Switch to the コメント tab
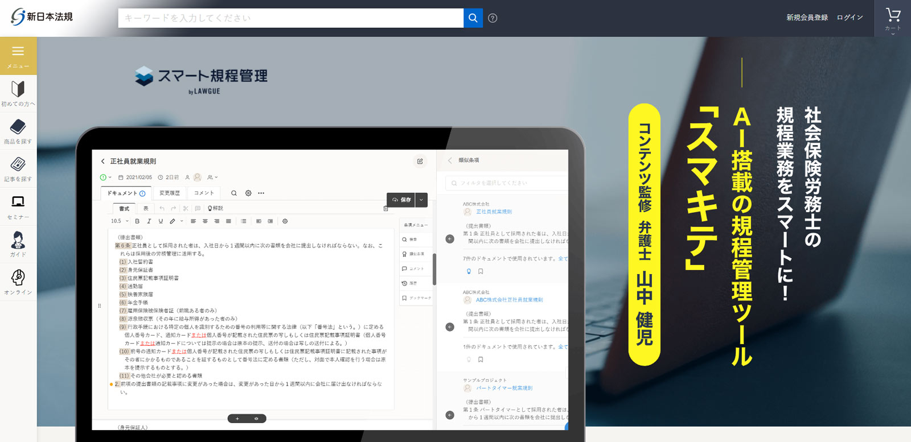The width and height of the screenshot is (911, 442). point(204,193)
